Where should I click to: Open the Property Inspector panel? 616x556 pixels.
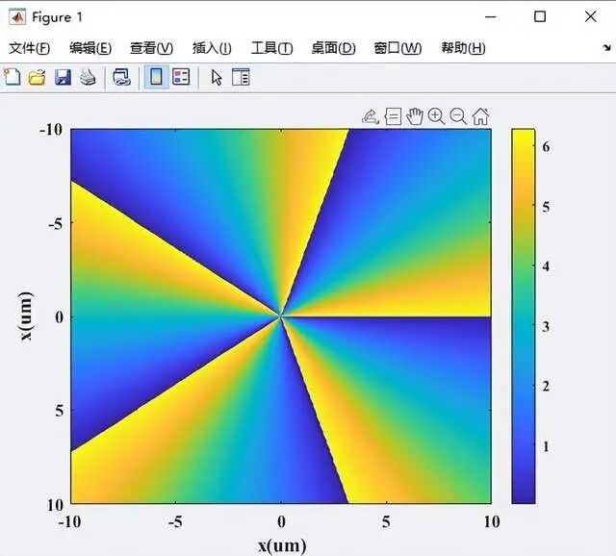(241, 78)
